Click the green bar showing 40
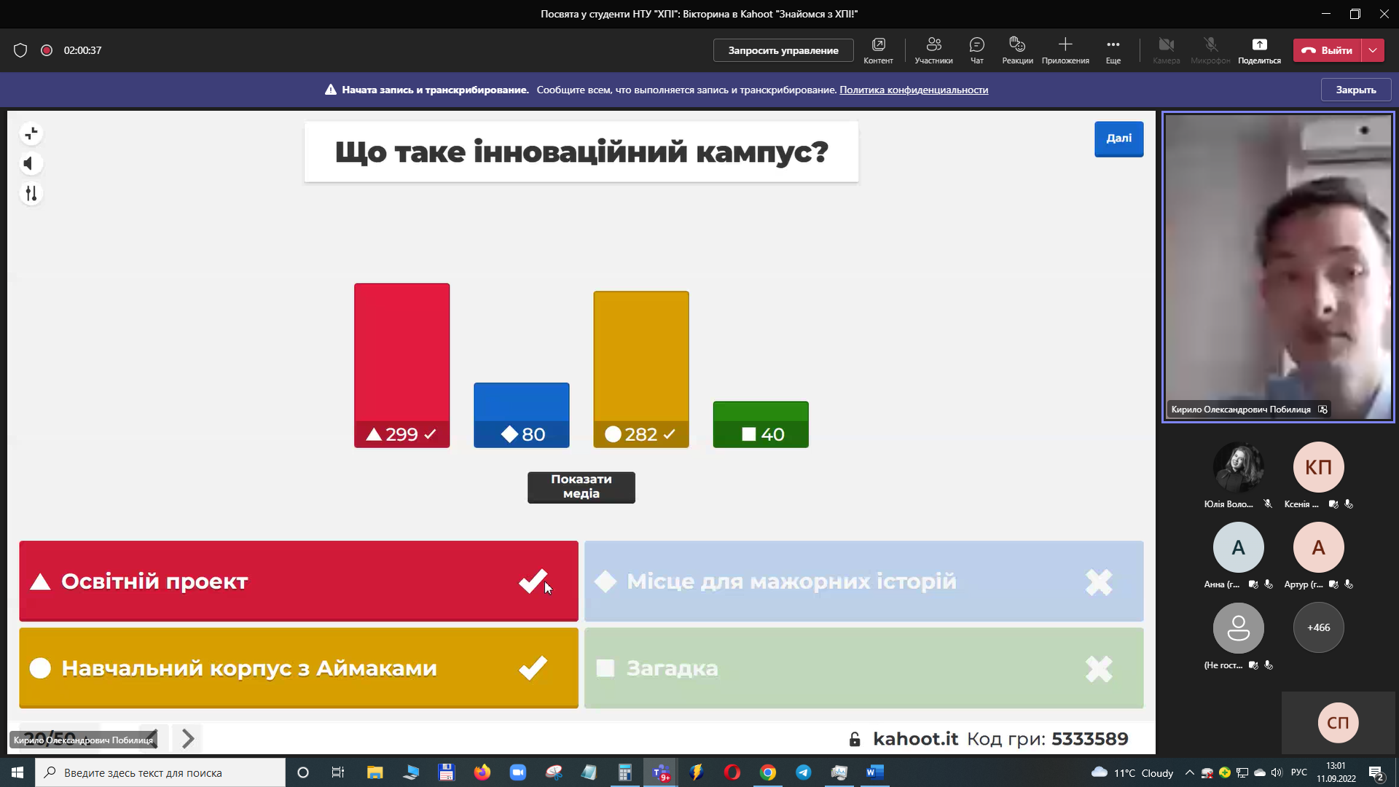This screenshot has height=787, width=1399. [x=760, y=424]
